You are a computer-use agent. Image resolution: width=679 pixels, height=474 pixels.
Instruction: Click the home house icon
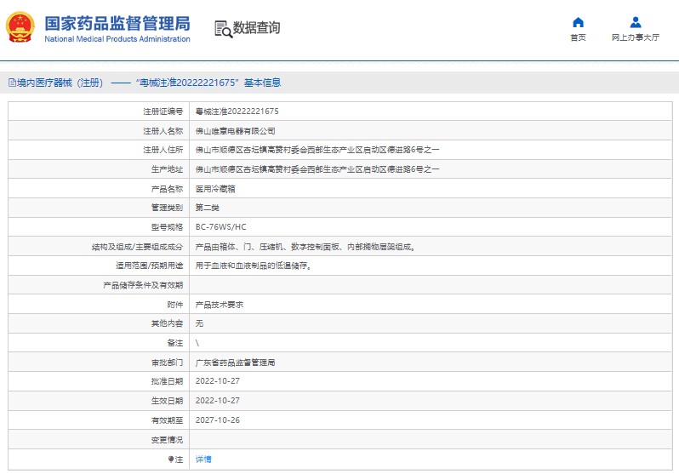578,22
